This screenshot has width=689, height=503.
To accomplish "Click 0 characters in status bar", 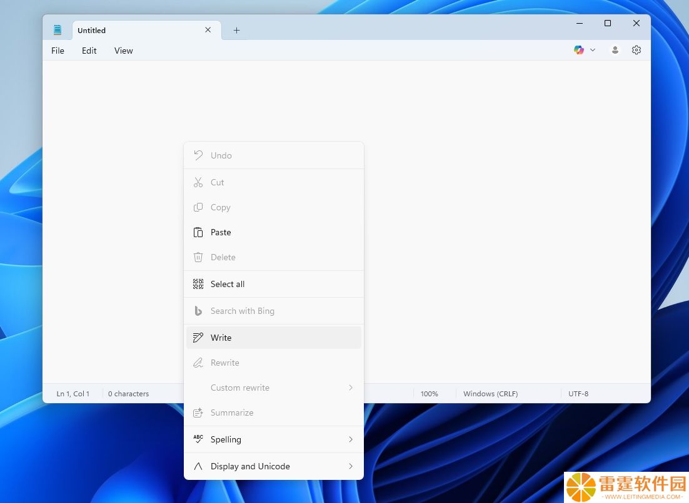I will (x=128, y=394).
